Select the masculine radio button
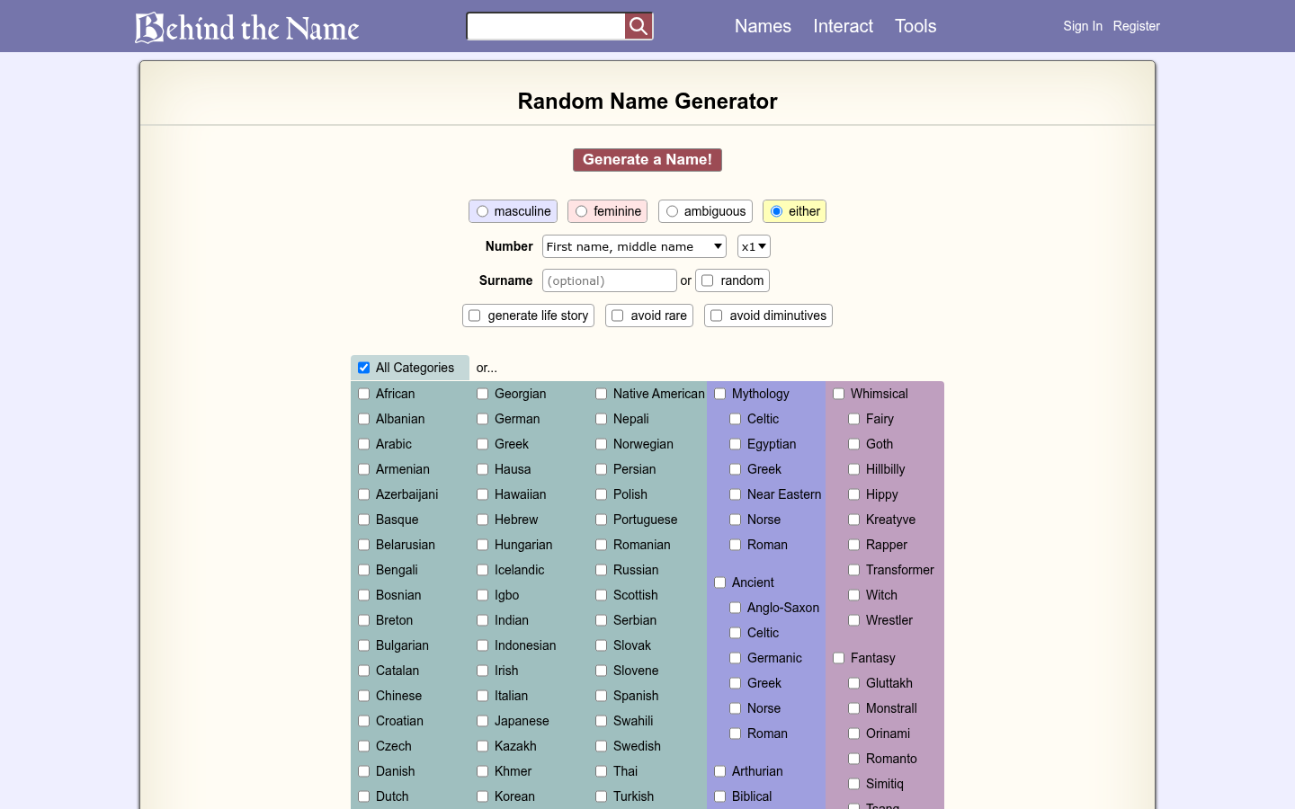Image resolution: width=1295 pixels, height=809 pixels. click(483, 211)
